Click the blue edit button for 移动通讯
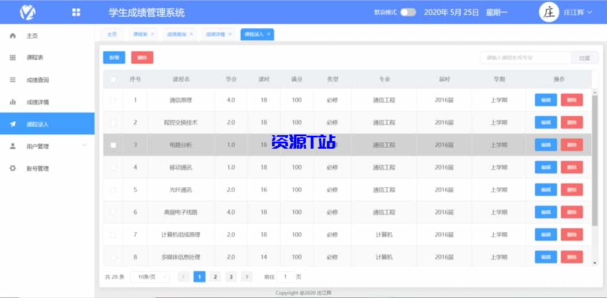The width and height of the screenshot is (607, 298). click(546, 167)
